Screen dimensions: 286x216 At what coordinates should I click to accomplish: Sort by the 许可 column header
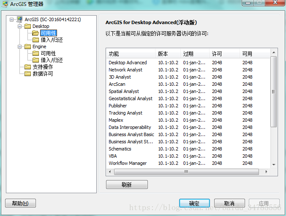point(224,54)
